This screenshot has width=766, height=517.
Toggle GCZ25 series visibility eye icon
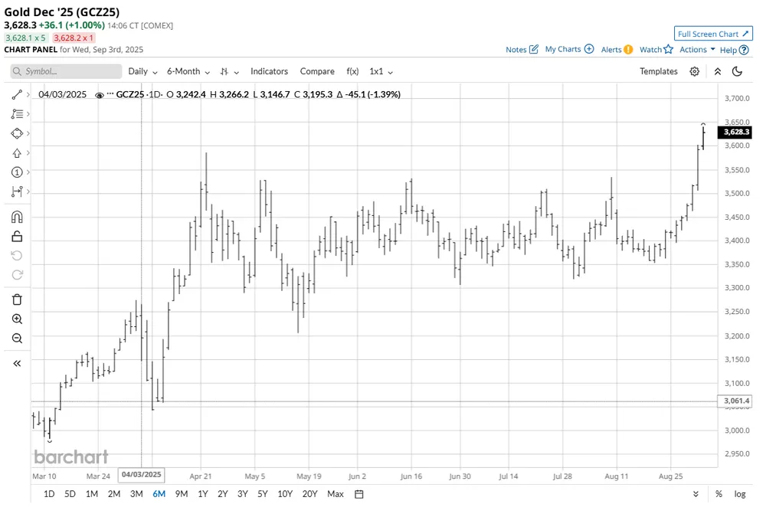click(x=99, y=95)
